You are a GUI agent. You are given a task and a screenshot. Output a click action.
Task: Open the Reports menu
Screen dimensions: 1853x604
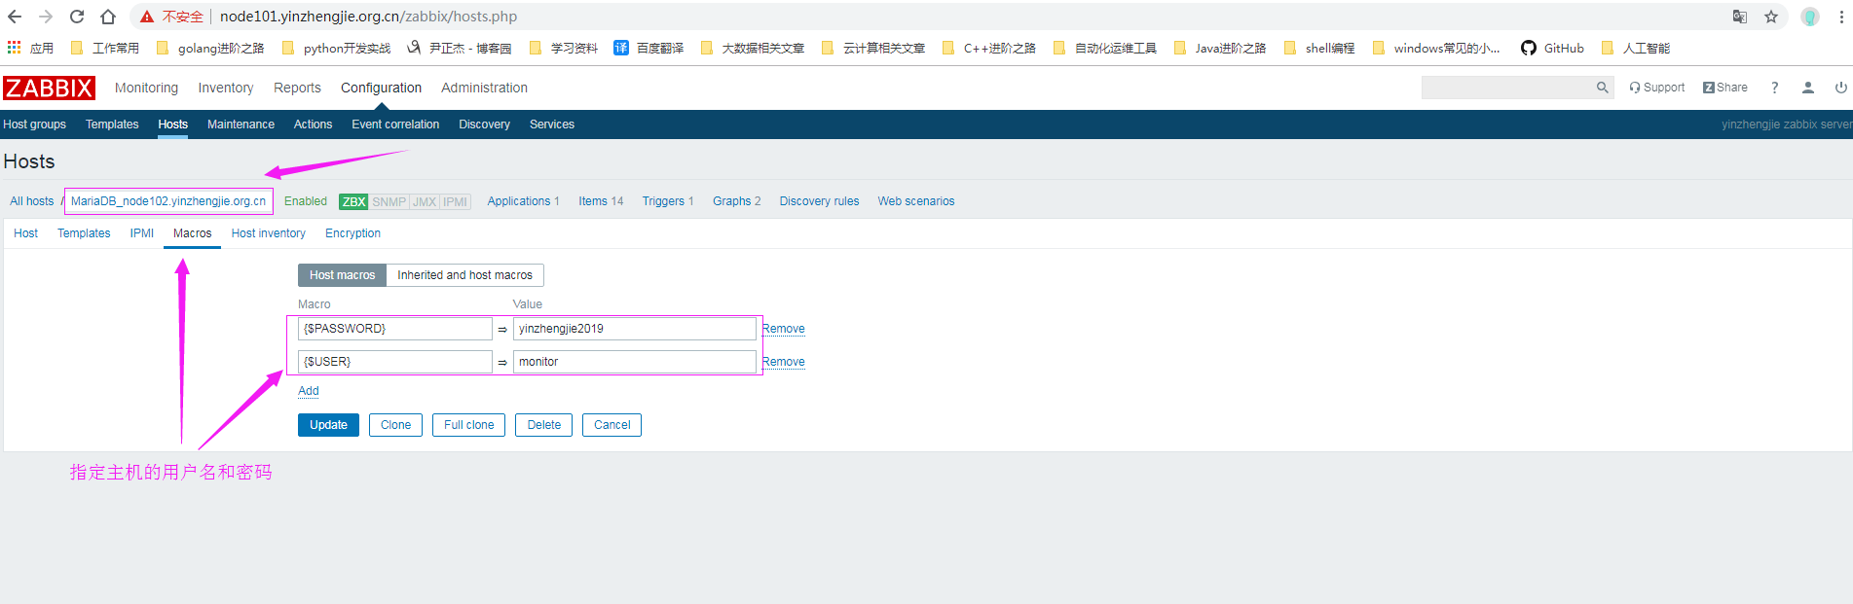pos(297,88)
